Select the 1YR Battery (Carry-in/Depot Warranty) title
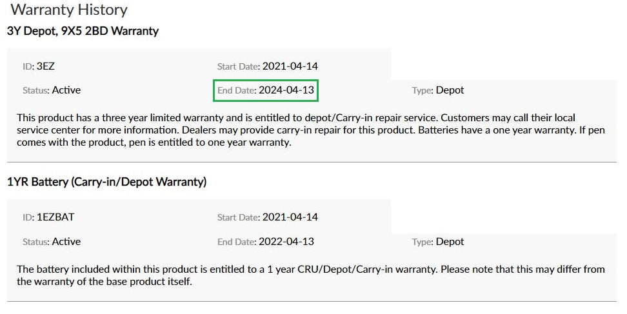 pyautogui.click(x=106, y=182)
